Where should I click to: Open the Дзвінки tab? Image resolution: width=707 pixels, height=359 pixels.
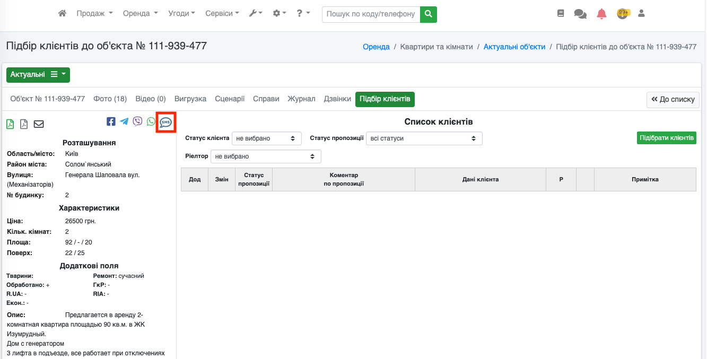(x=337, y=99)
